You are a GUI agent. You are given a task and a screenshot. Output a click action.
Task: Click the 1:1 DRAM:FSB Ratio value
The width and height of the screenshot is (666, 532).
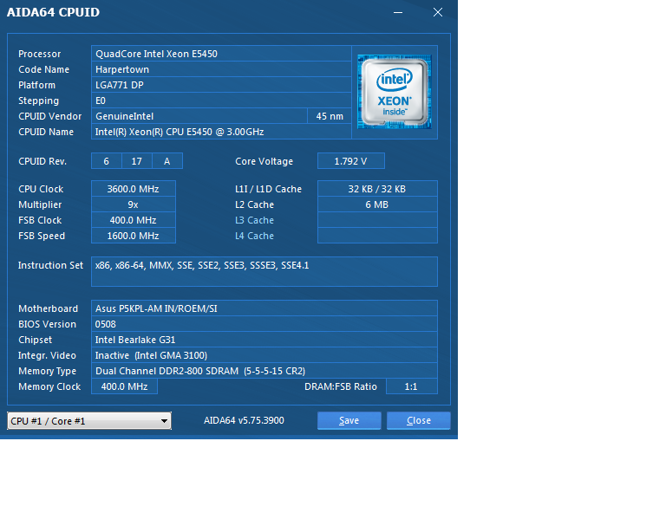tap(412, 386)
